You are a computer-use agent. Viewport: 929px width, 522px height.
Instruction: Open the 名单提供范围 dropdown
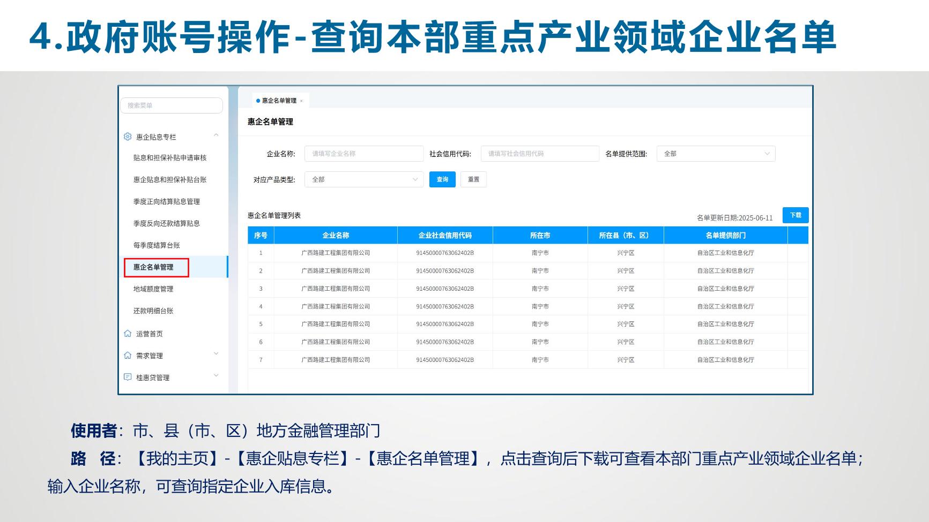point(715,154)
